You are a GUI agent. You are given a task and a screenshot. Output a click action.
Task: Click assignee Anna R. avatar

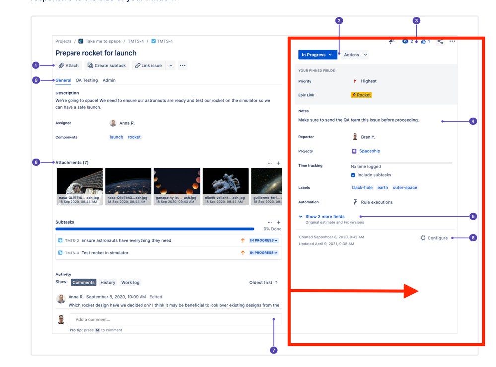113,123
